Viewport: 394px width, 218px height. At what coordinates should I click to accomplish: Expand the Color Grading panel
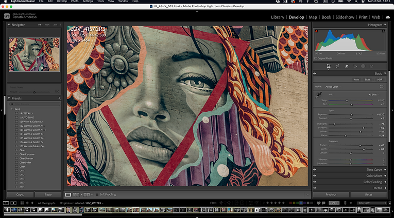(385, 182)
